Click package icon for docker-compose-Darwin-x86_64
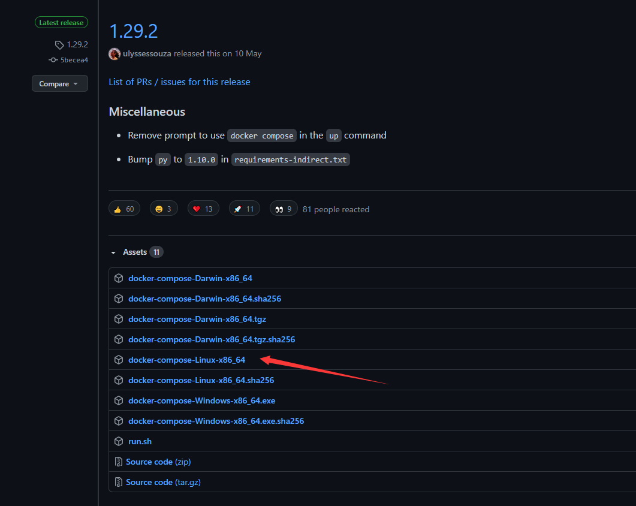The image size is (636, 506). coord(119,278)
